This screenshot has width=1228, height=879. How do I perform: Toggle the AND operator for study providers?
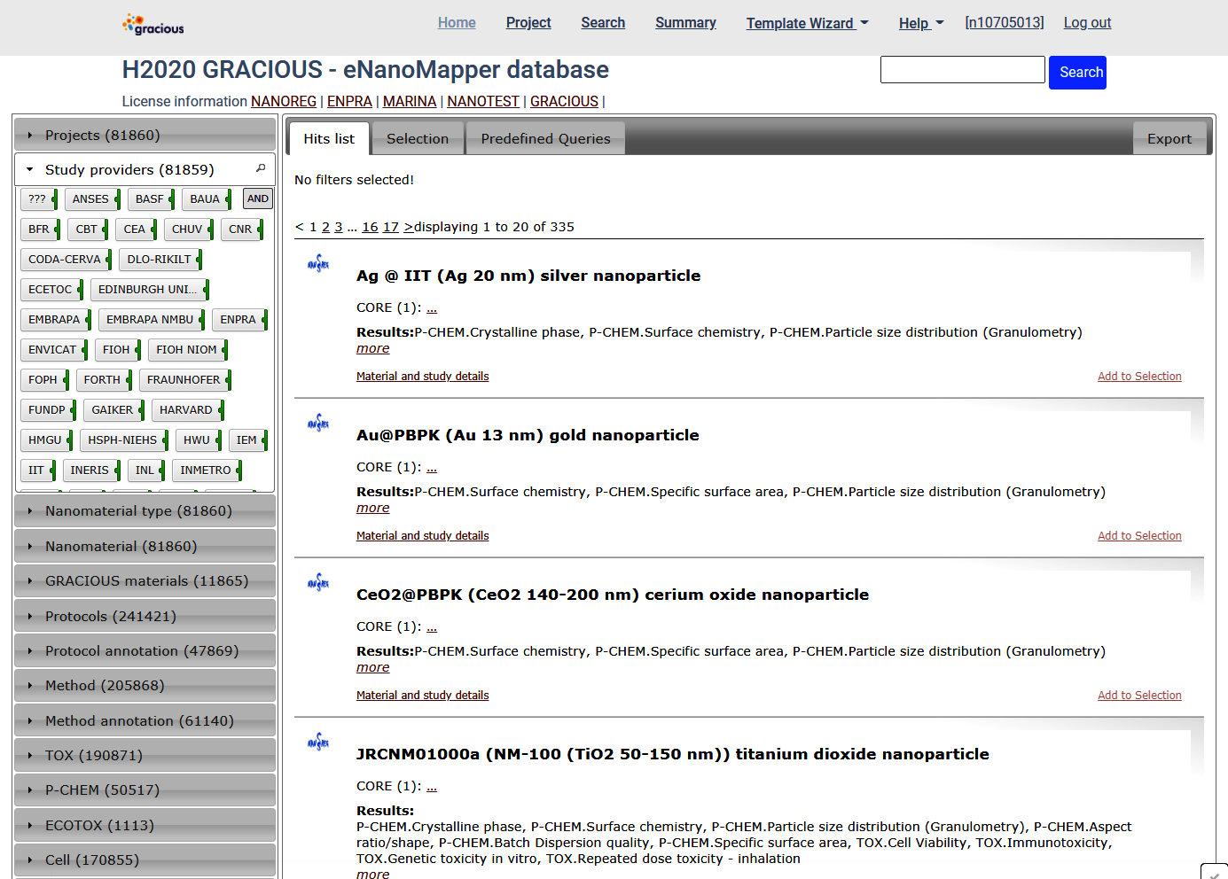pyautogui.click(x=257, y=199)
